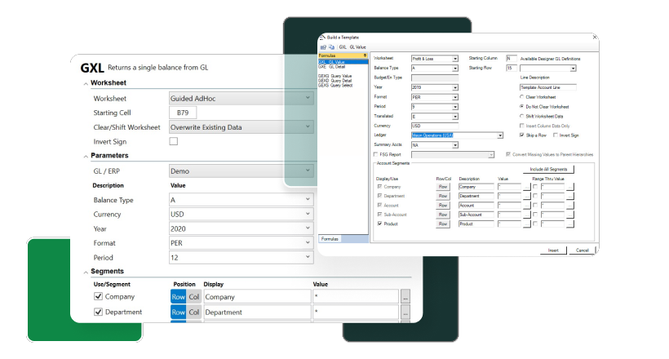The image size is (669, 359).
Task: Switch to the Formulas tab at bottom
Action: tap(330, 239)
